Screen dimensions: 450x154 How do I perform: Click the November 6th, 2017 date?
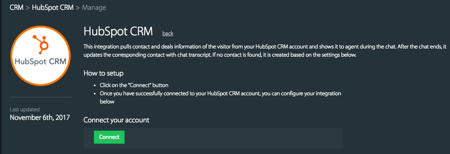click(40, 117)
